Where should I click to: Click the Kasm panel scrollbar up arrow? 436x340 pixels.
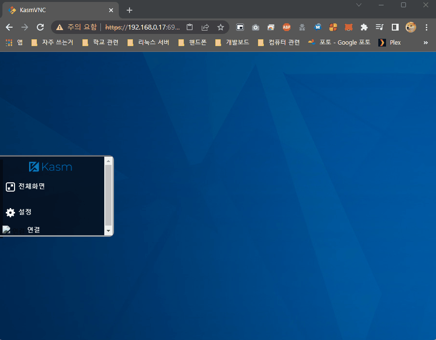point(109,161)
